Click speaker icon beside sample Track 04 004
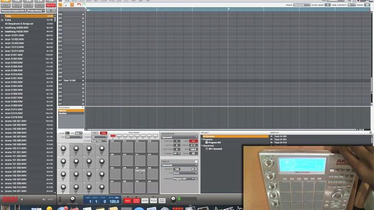Image resolution: width=374 pixels, height=210 pixels. [271, 139]
